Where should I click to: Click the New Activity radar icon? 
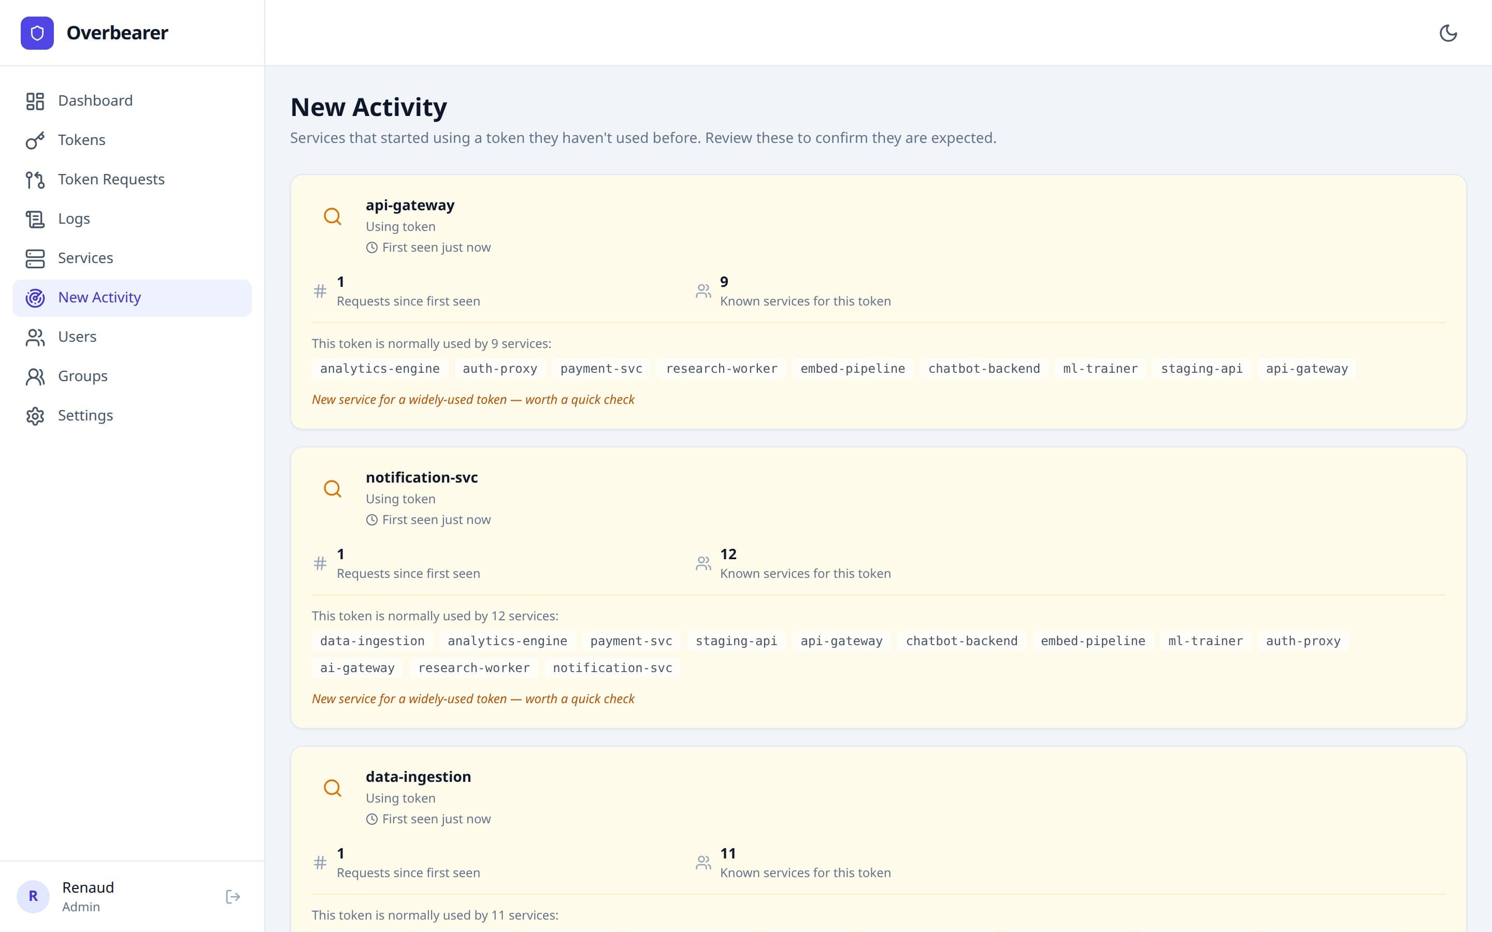click(35, 298)
